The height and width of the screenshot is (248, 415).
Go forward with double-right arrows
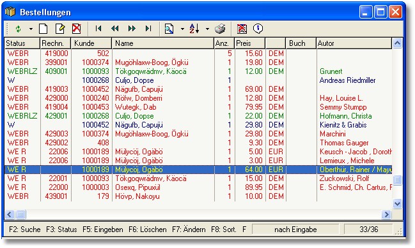tap(132, 29)
